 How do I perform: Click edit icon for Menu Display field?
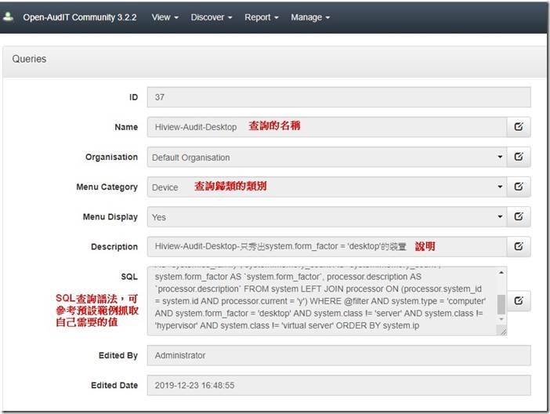click(519, 216)
